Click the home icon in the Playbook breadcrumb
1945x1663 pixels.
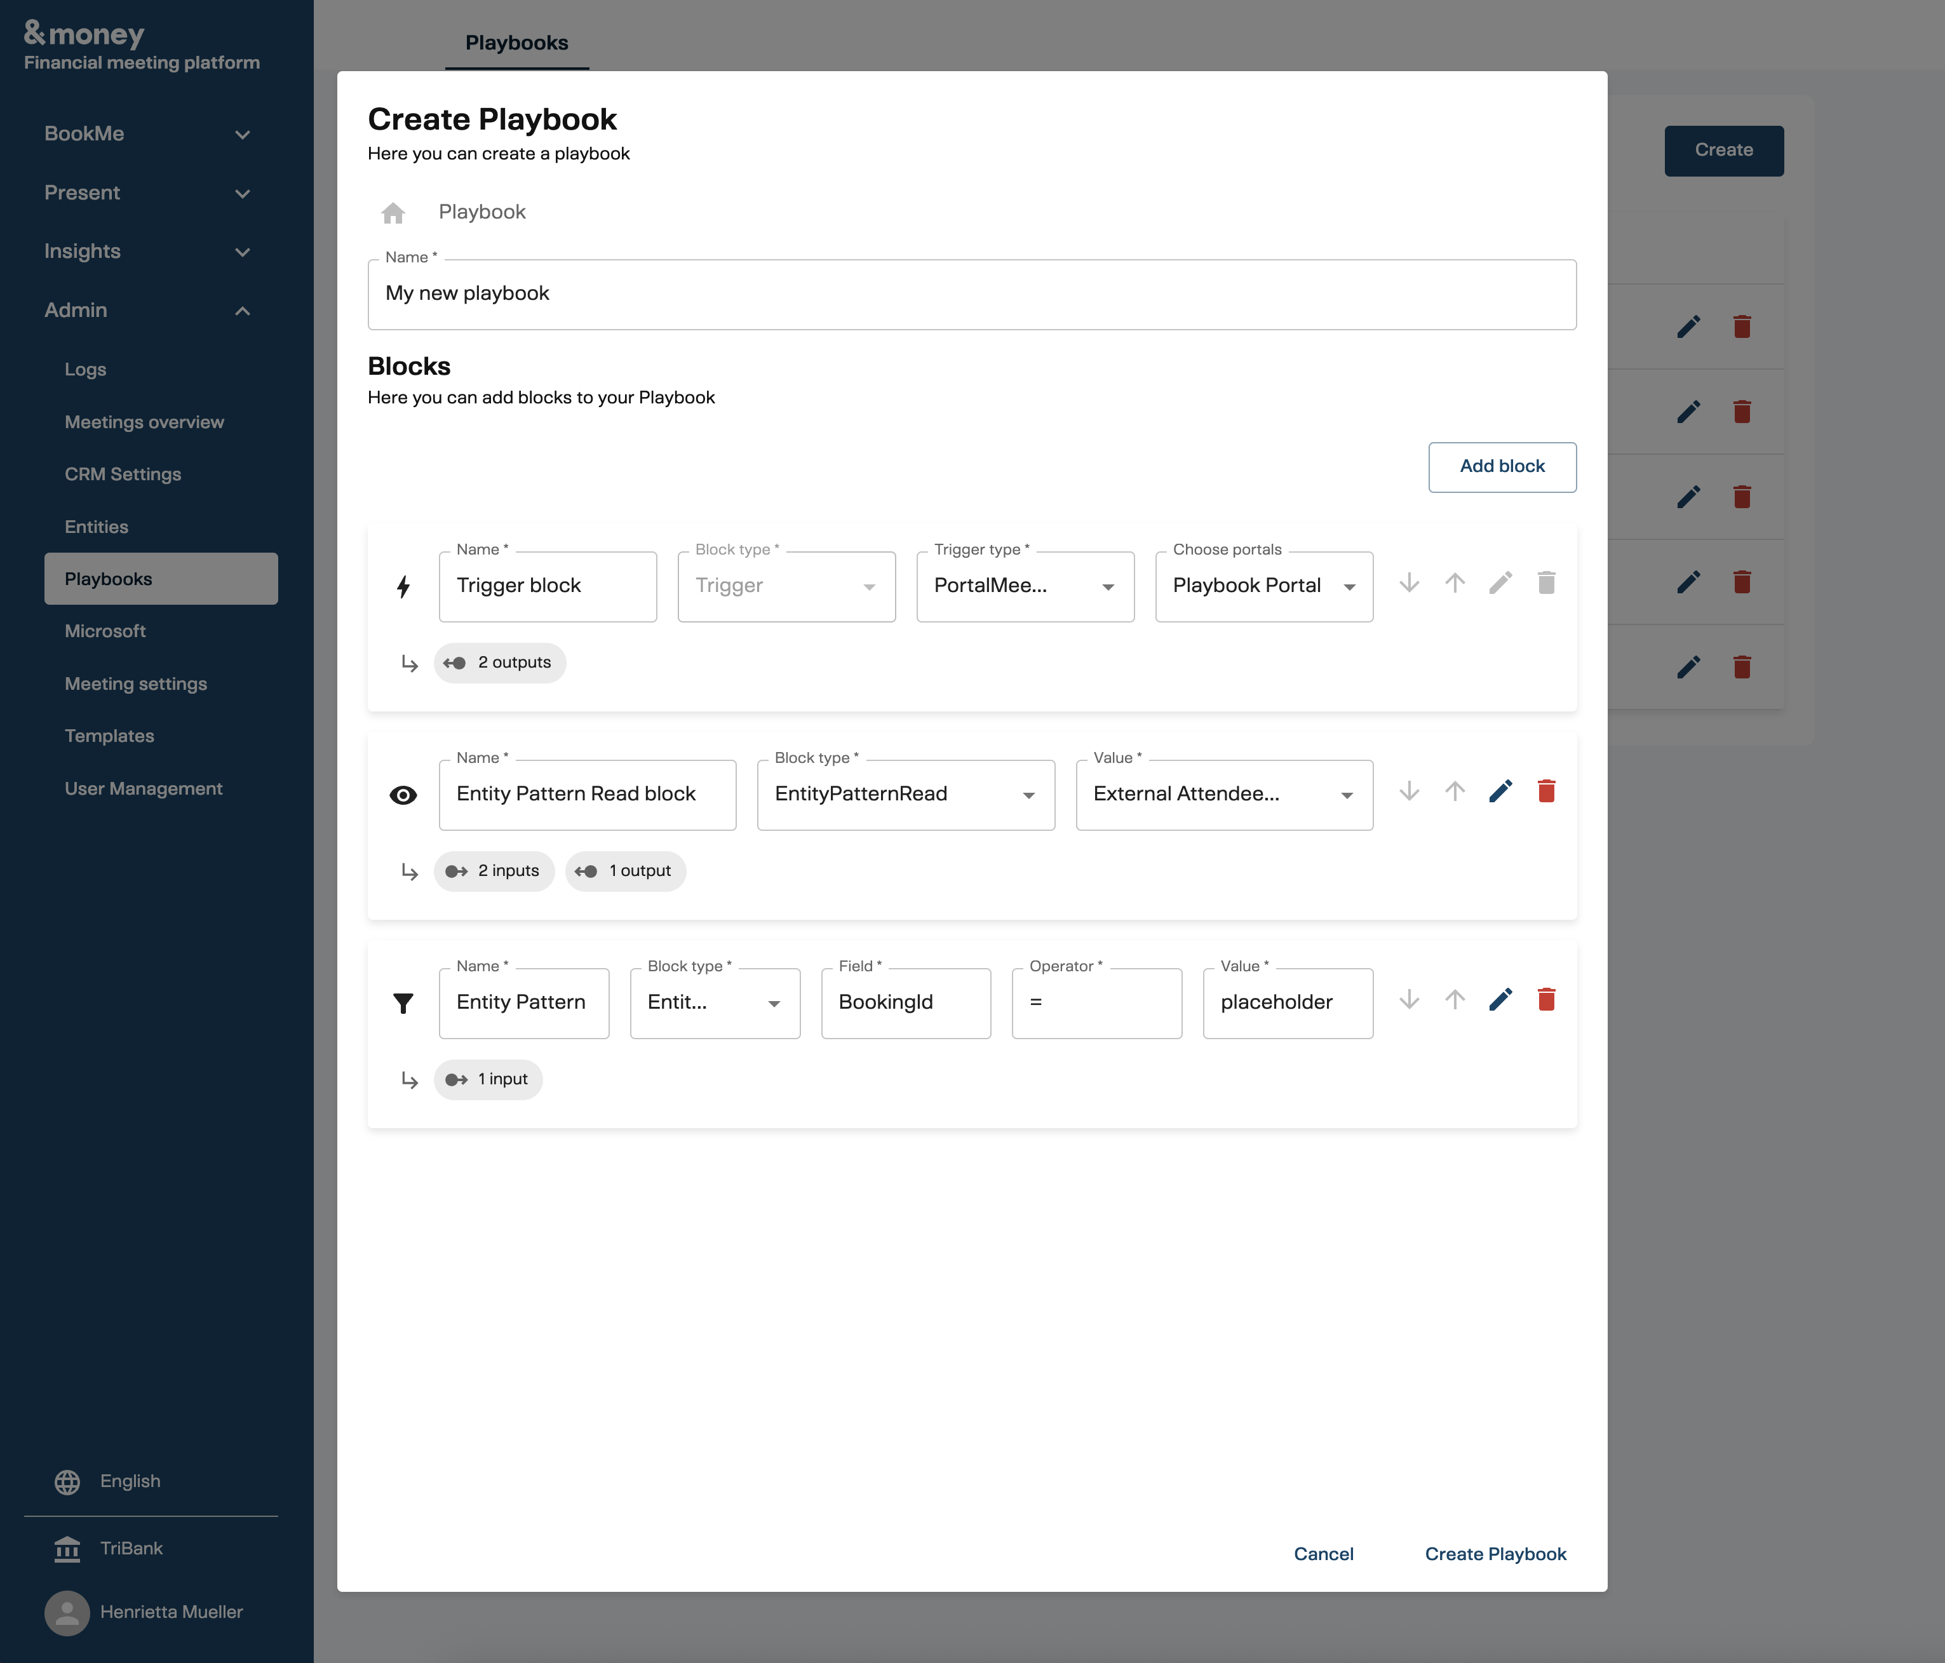393,212
